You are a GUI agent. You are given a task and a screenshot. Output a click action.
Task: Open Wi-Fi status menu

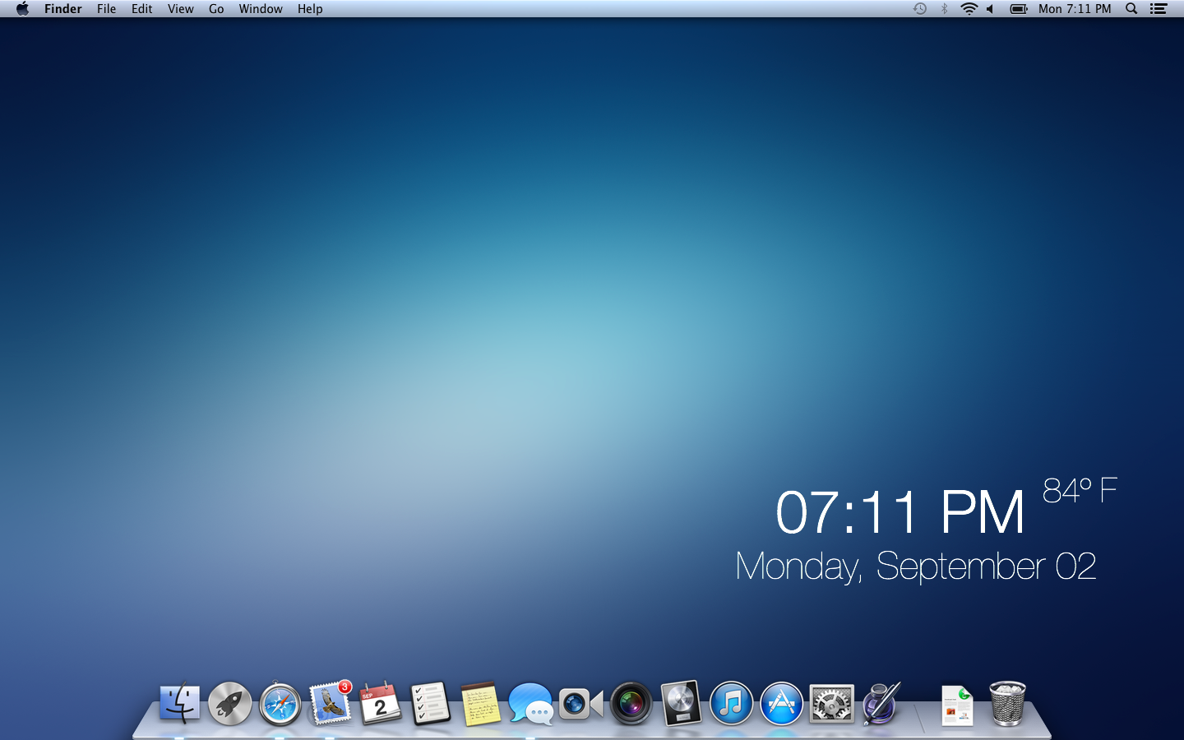(969, 9)
